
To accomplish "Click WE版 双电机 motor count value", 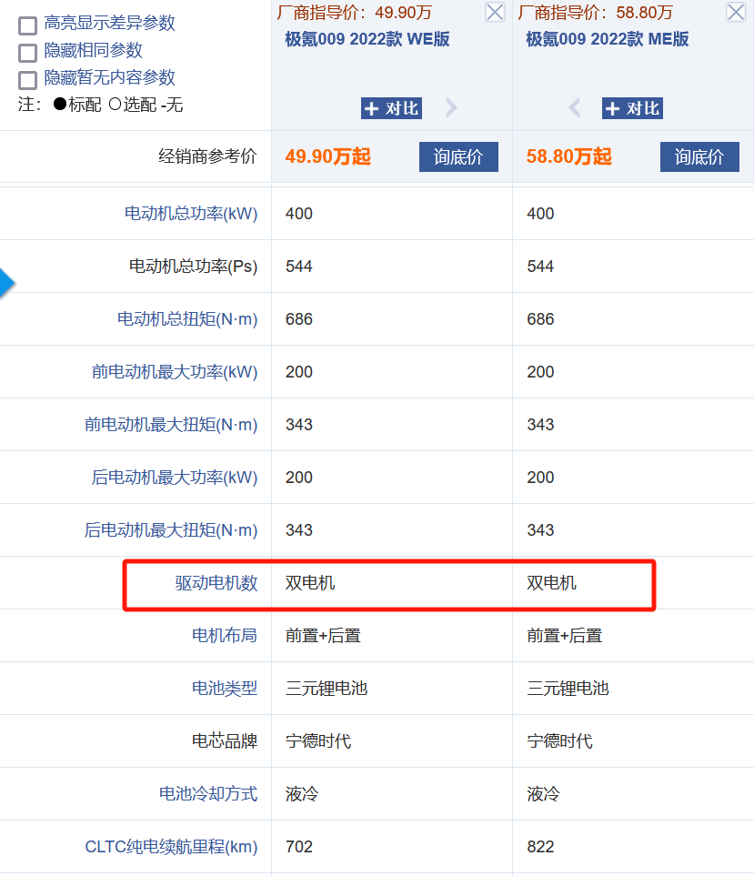I will coord(310,583).
